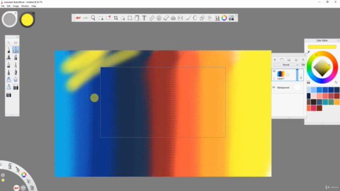Pick the orange swatch in color palette

tap(337, 102)
